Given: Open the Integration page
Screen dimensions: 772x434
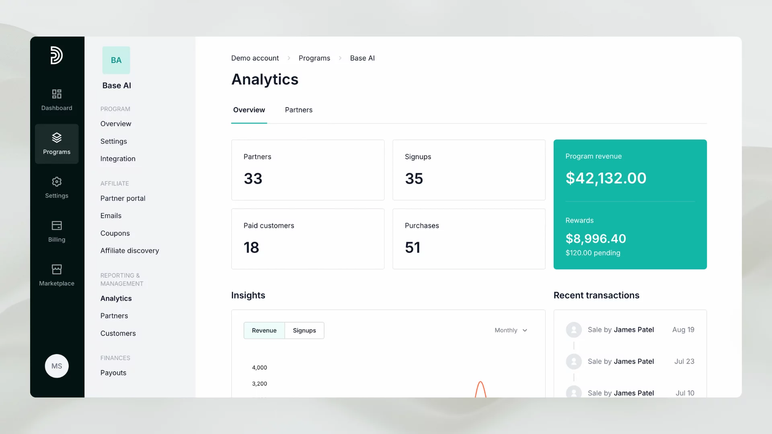Looking at the screenshot, I should [118, 159].
